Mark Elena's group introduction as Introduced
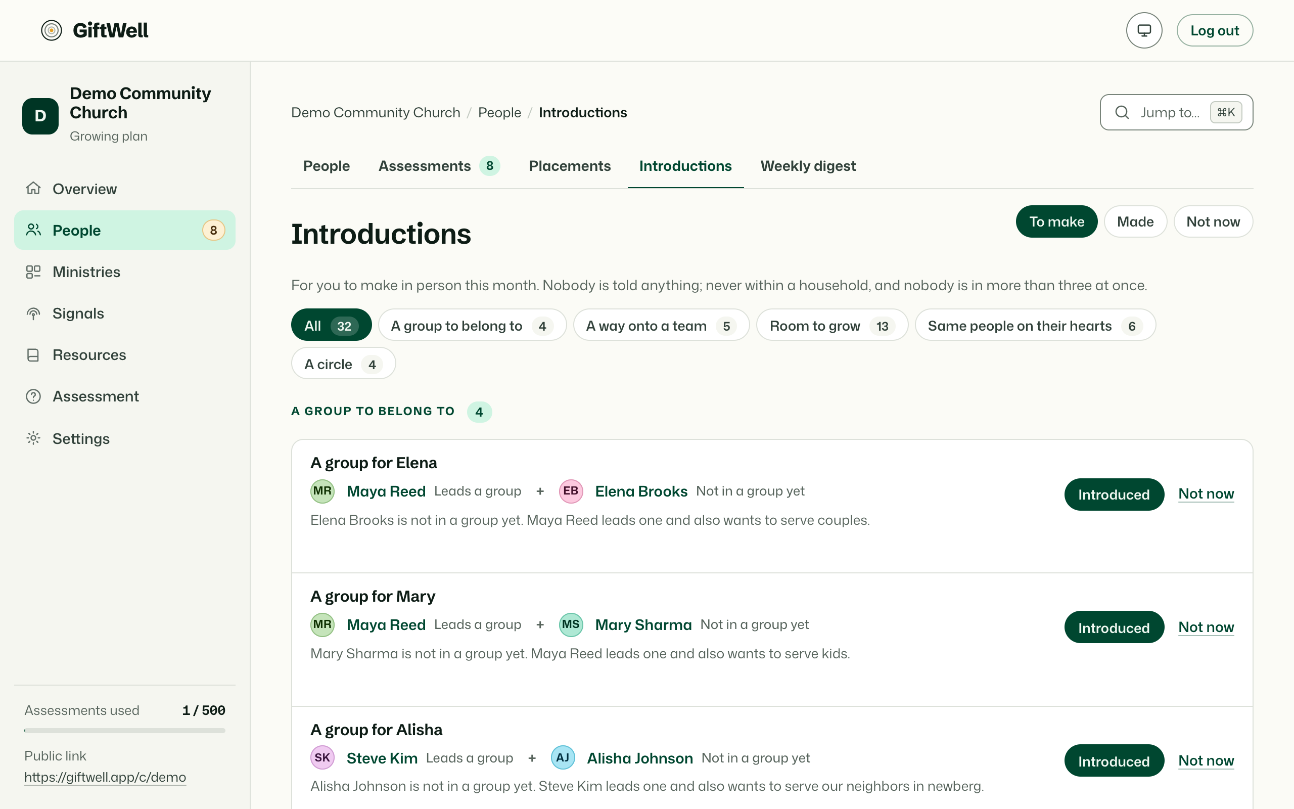 coord(1114,495)
